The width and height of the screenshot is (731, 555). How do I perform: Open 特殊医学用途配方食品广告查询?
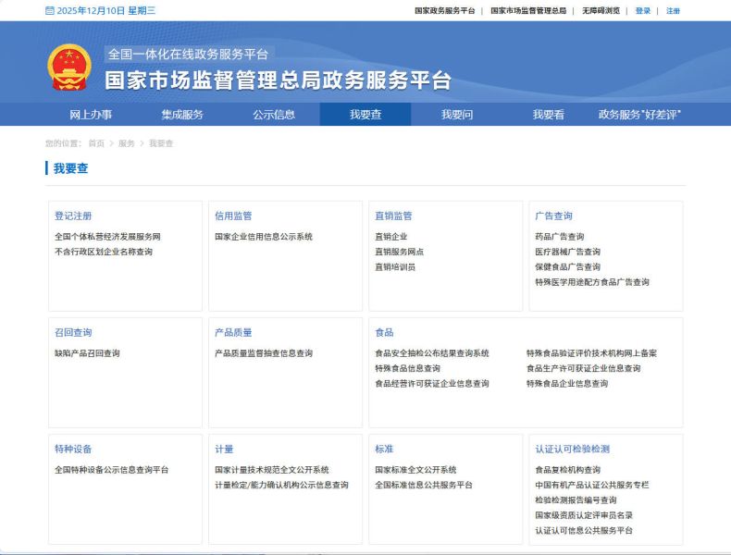point(592,282)
